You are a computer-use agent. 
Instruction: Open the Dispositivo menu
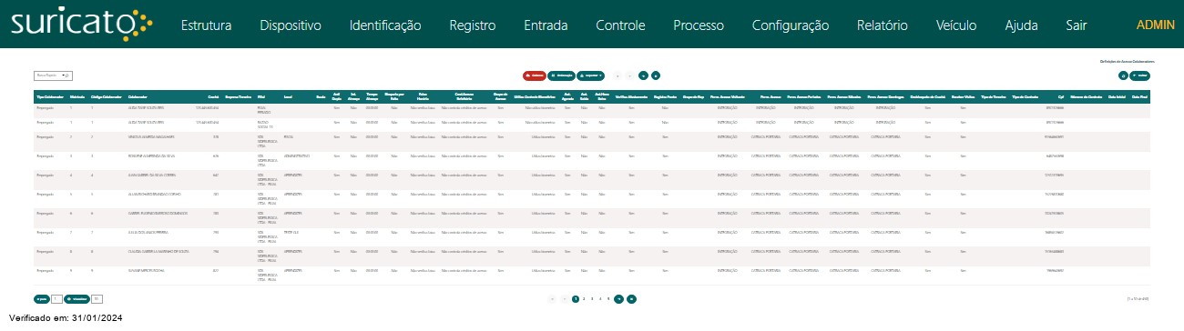[291, 25]
